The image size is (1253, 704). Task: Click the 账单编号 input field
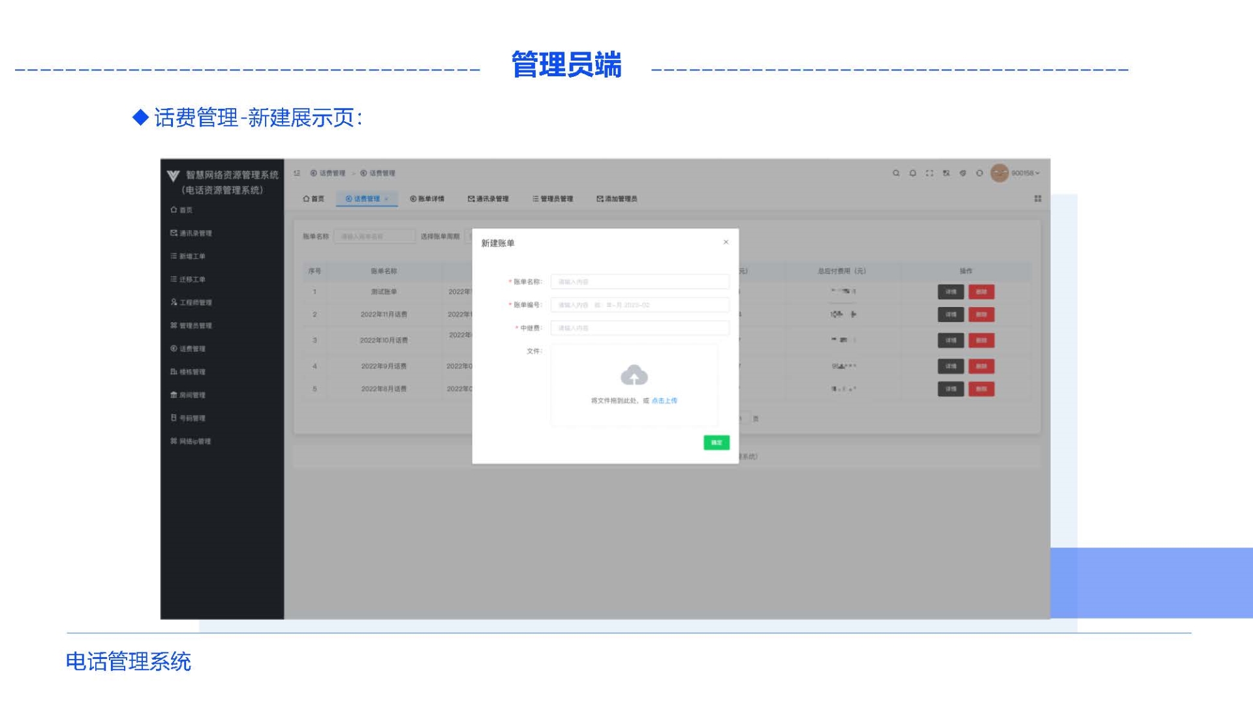640,305
